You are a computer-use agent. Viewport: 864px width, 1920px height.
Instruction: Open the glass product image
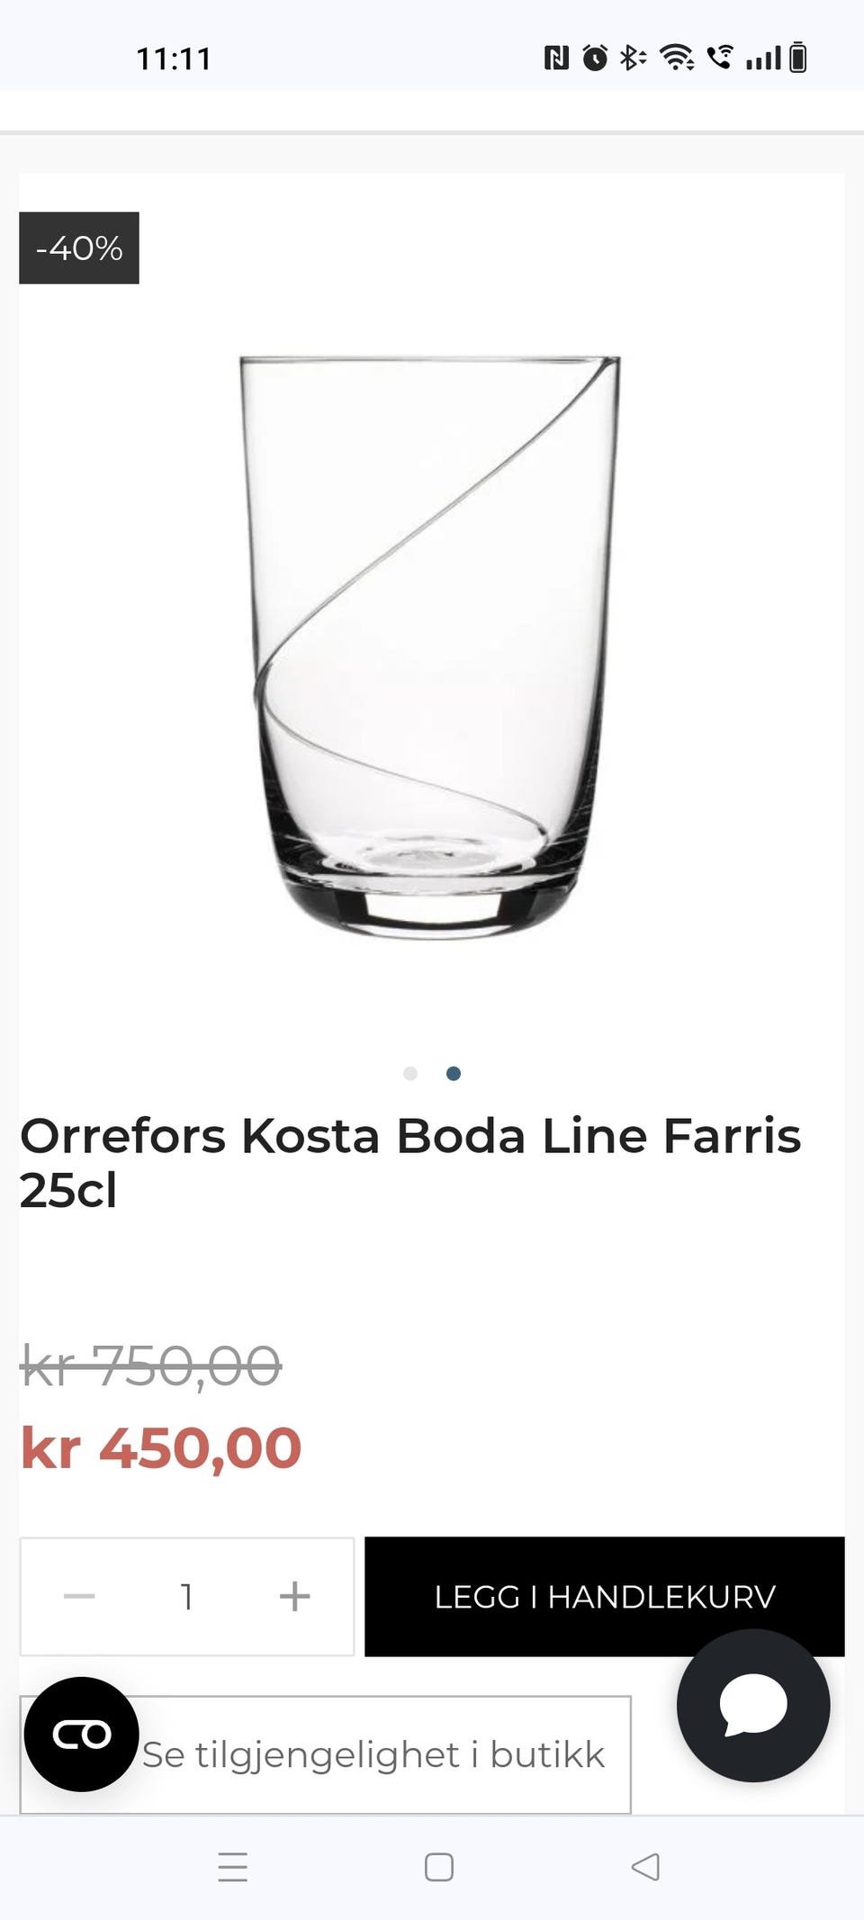click(x=430, y=647)
